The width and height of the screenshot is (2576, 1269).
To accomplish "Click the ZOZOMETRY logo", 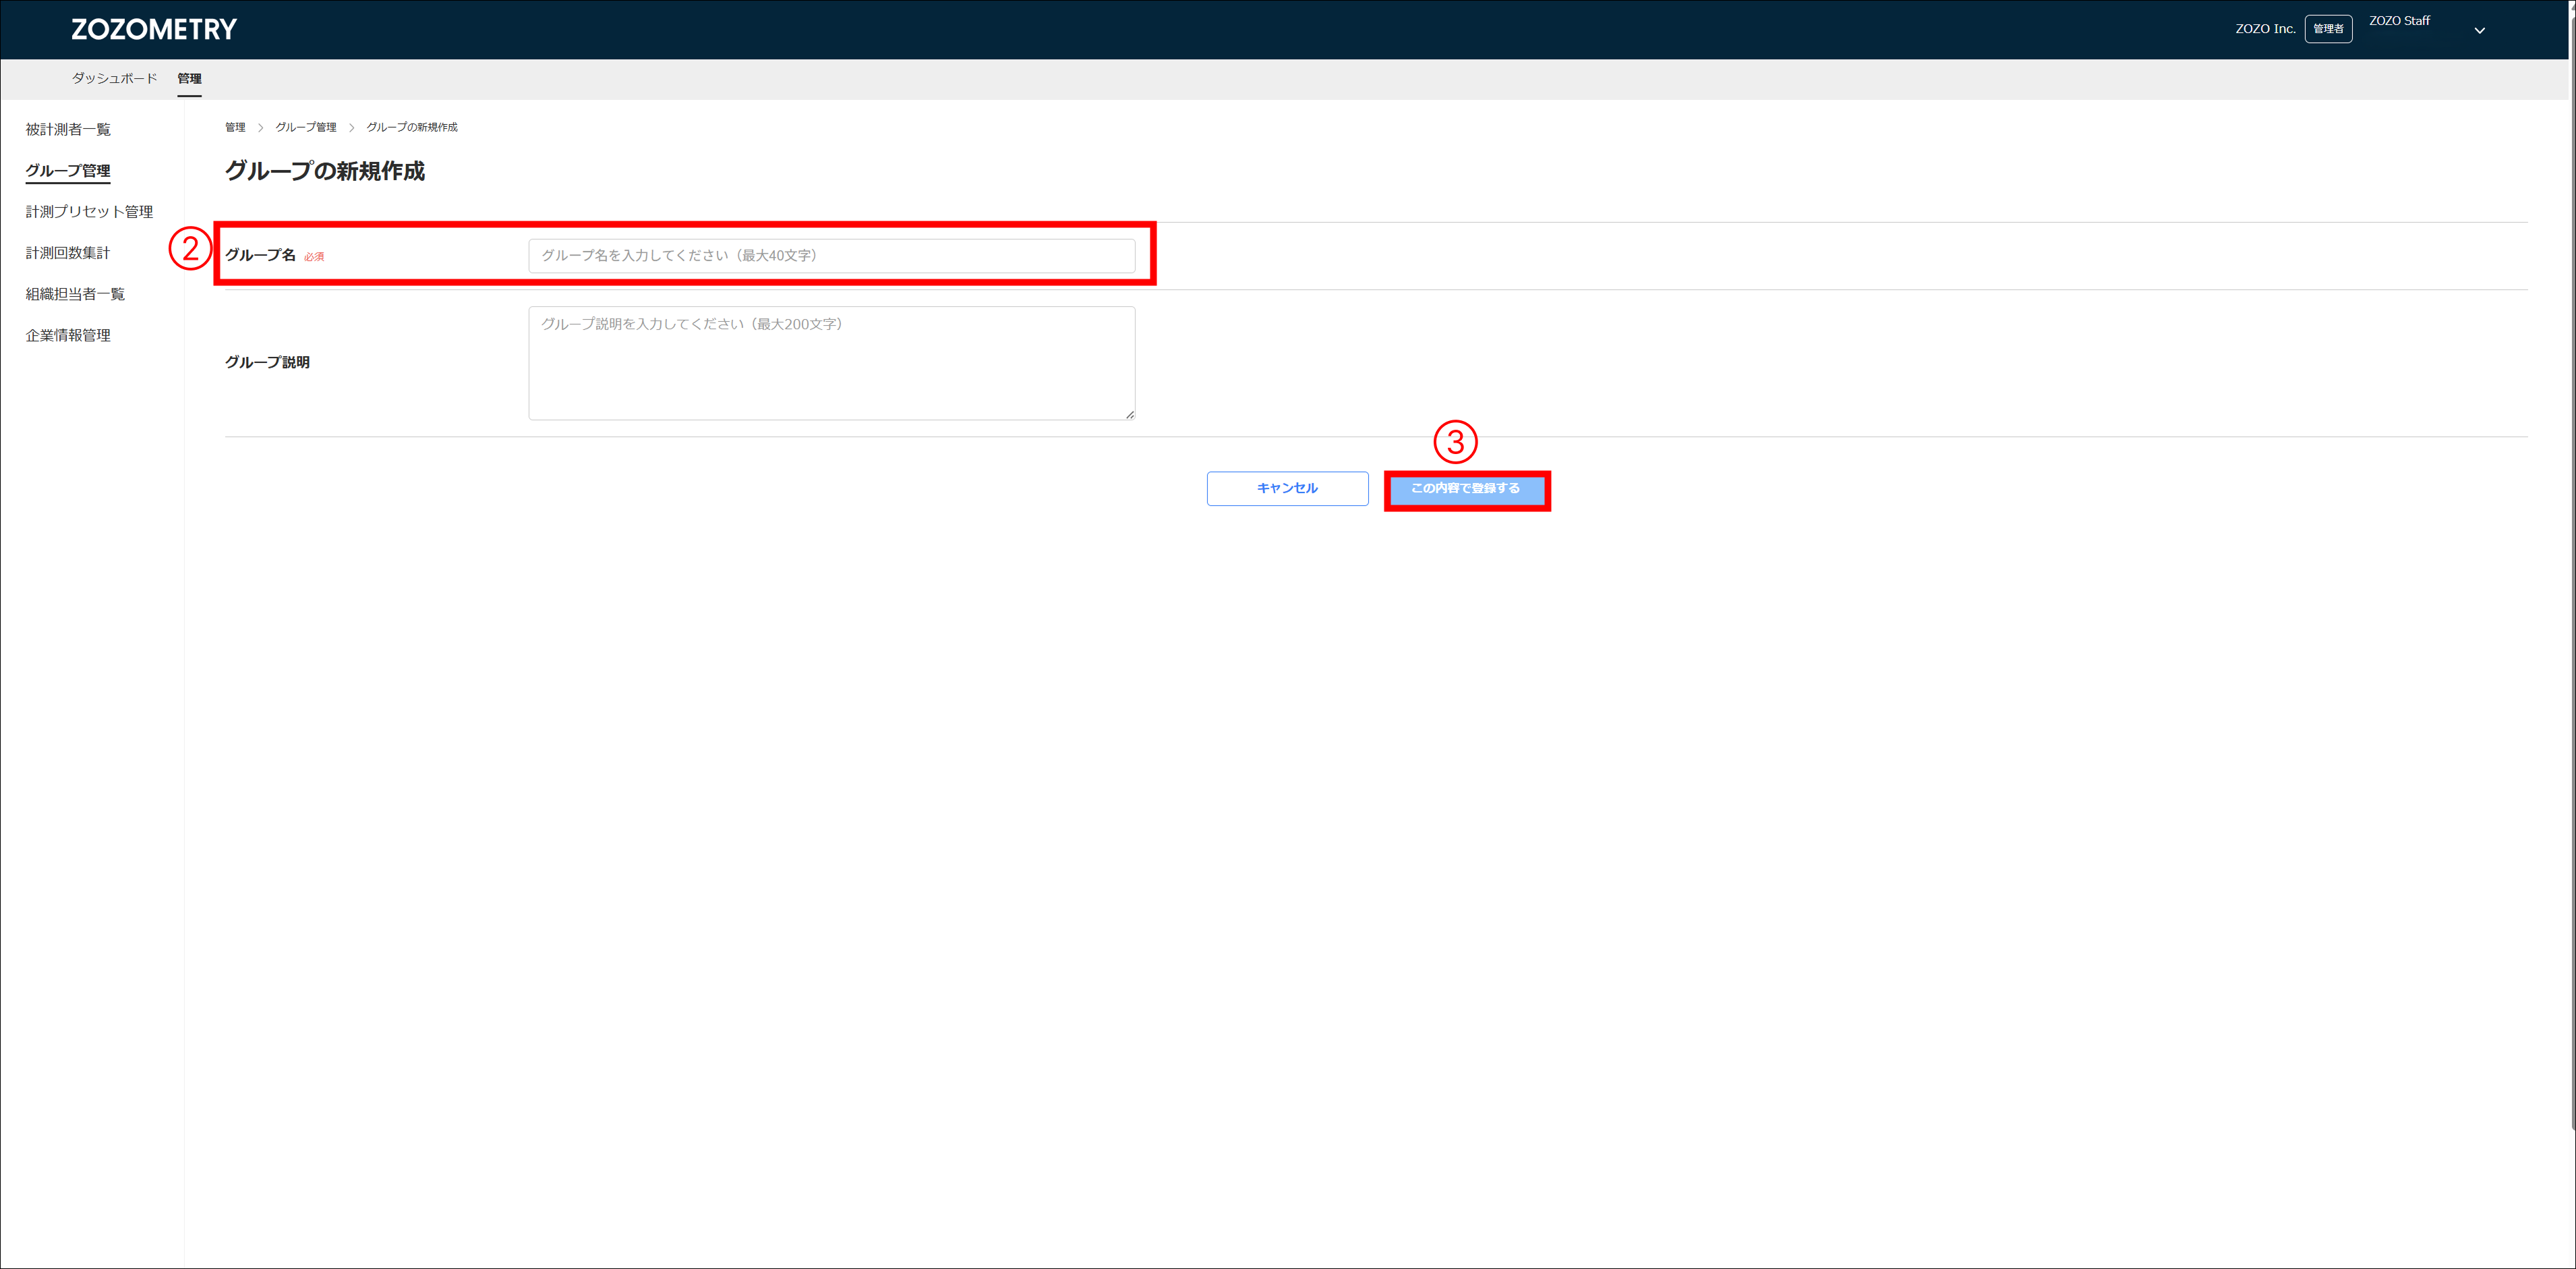I will coord(154,29).
